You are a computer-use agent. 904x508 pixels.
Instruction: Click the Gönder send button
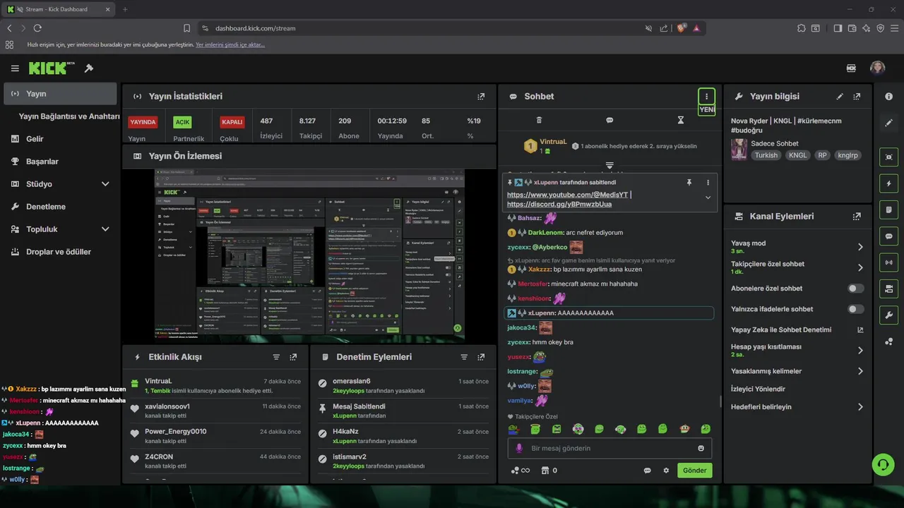click(x=694, y=471)
